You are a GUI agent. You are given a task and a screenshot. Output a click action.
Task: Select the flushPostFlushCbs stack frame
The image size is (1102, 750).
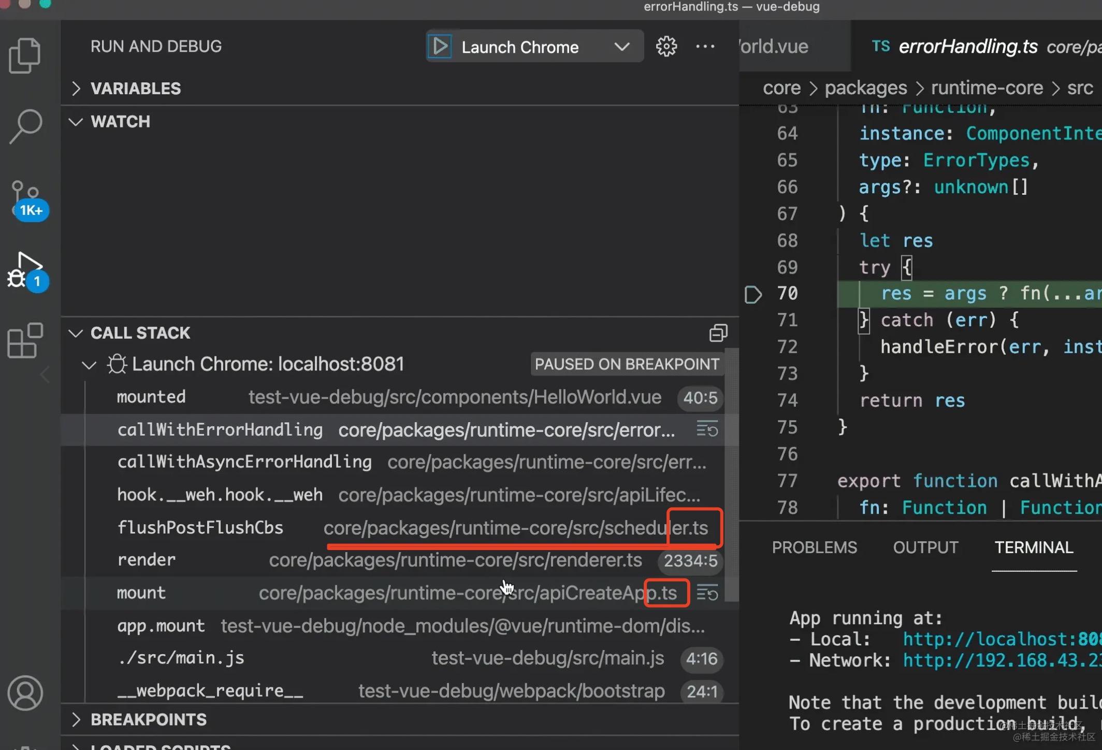point(200,527)
